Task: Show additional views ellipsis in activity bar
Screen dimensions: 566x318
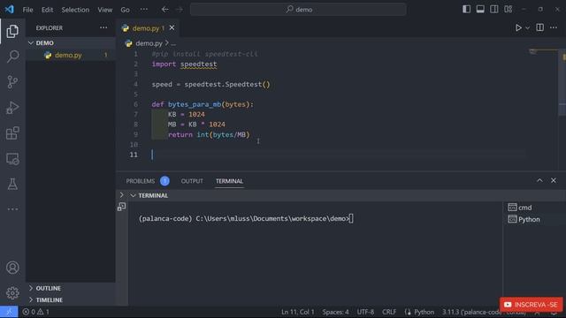Action: (x=12, y=208)
